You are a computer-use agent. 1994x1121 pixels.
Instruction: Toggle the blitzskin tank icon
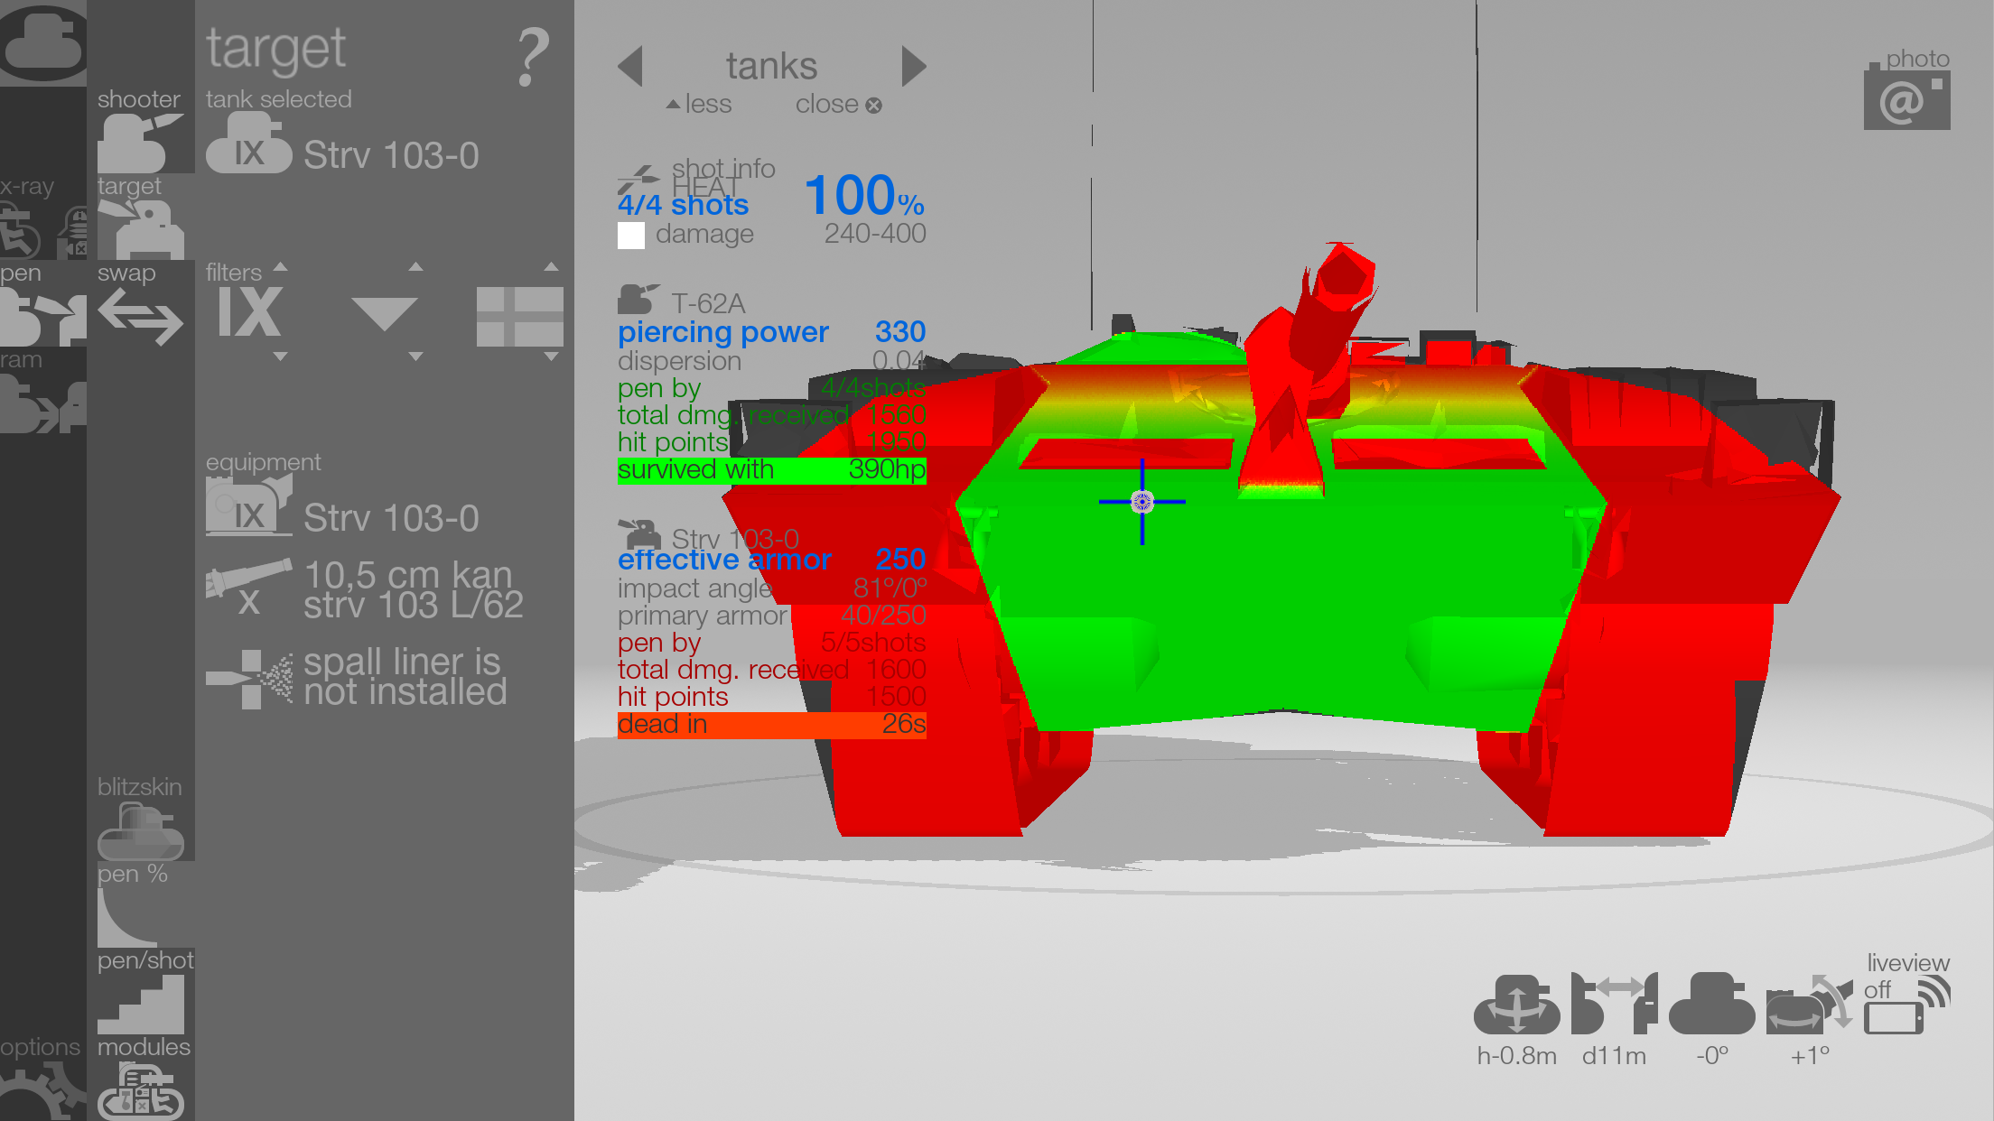140,830
